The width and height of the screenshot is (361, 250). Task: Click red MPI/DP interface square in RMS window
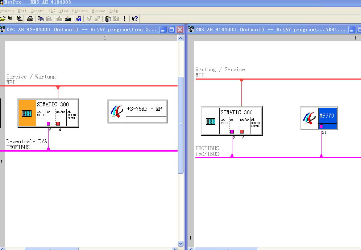(242, 132)
